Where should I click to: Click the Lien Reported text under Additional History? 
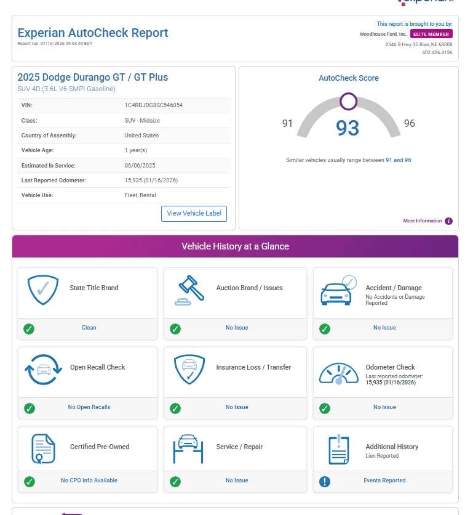[382, 456]
